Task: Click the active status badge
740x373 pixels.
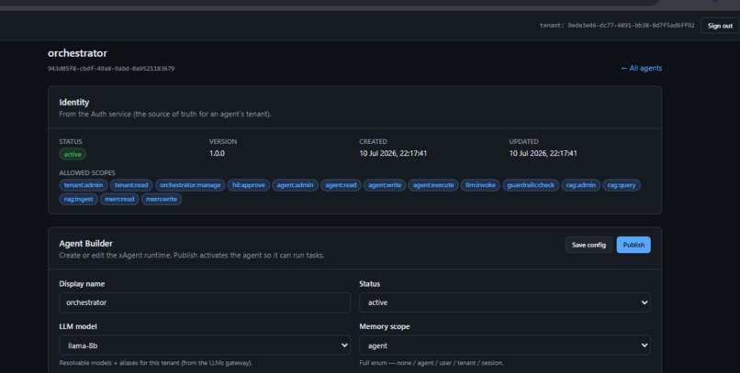Action: [x=73, y=154]
